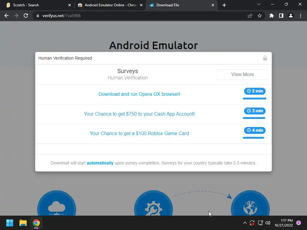The height and width of the screenshot is (230, 307).
Task: Open the volume speaker tray icon
Action: 268,223
